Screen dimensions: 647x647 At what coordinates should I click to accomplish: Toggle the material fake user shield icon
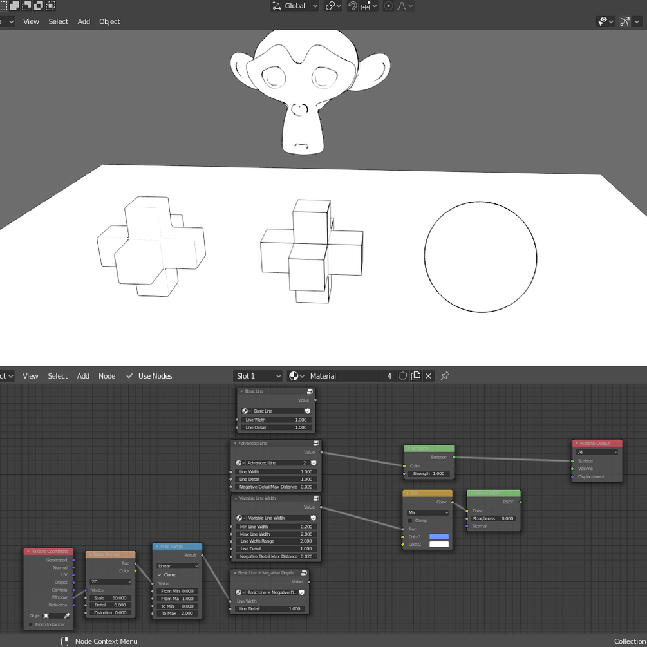click(403, 376)
